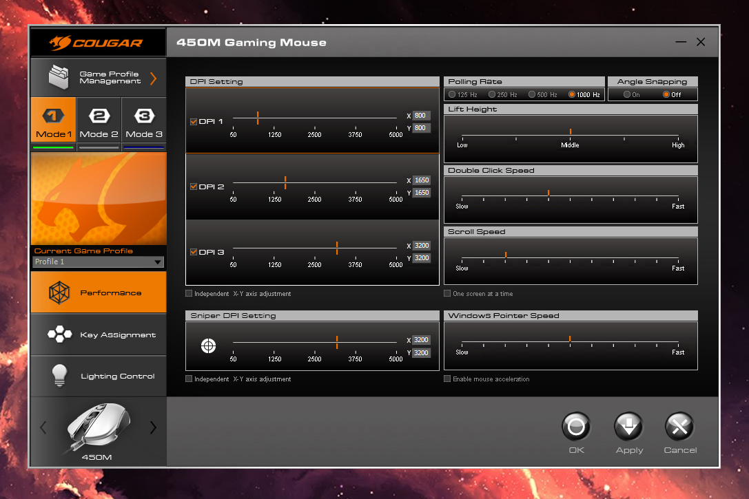Click the orange cougar profile image
This screenshot has height=499, width=749.
[x=99, y=198]
